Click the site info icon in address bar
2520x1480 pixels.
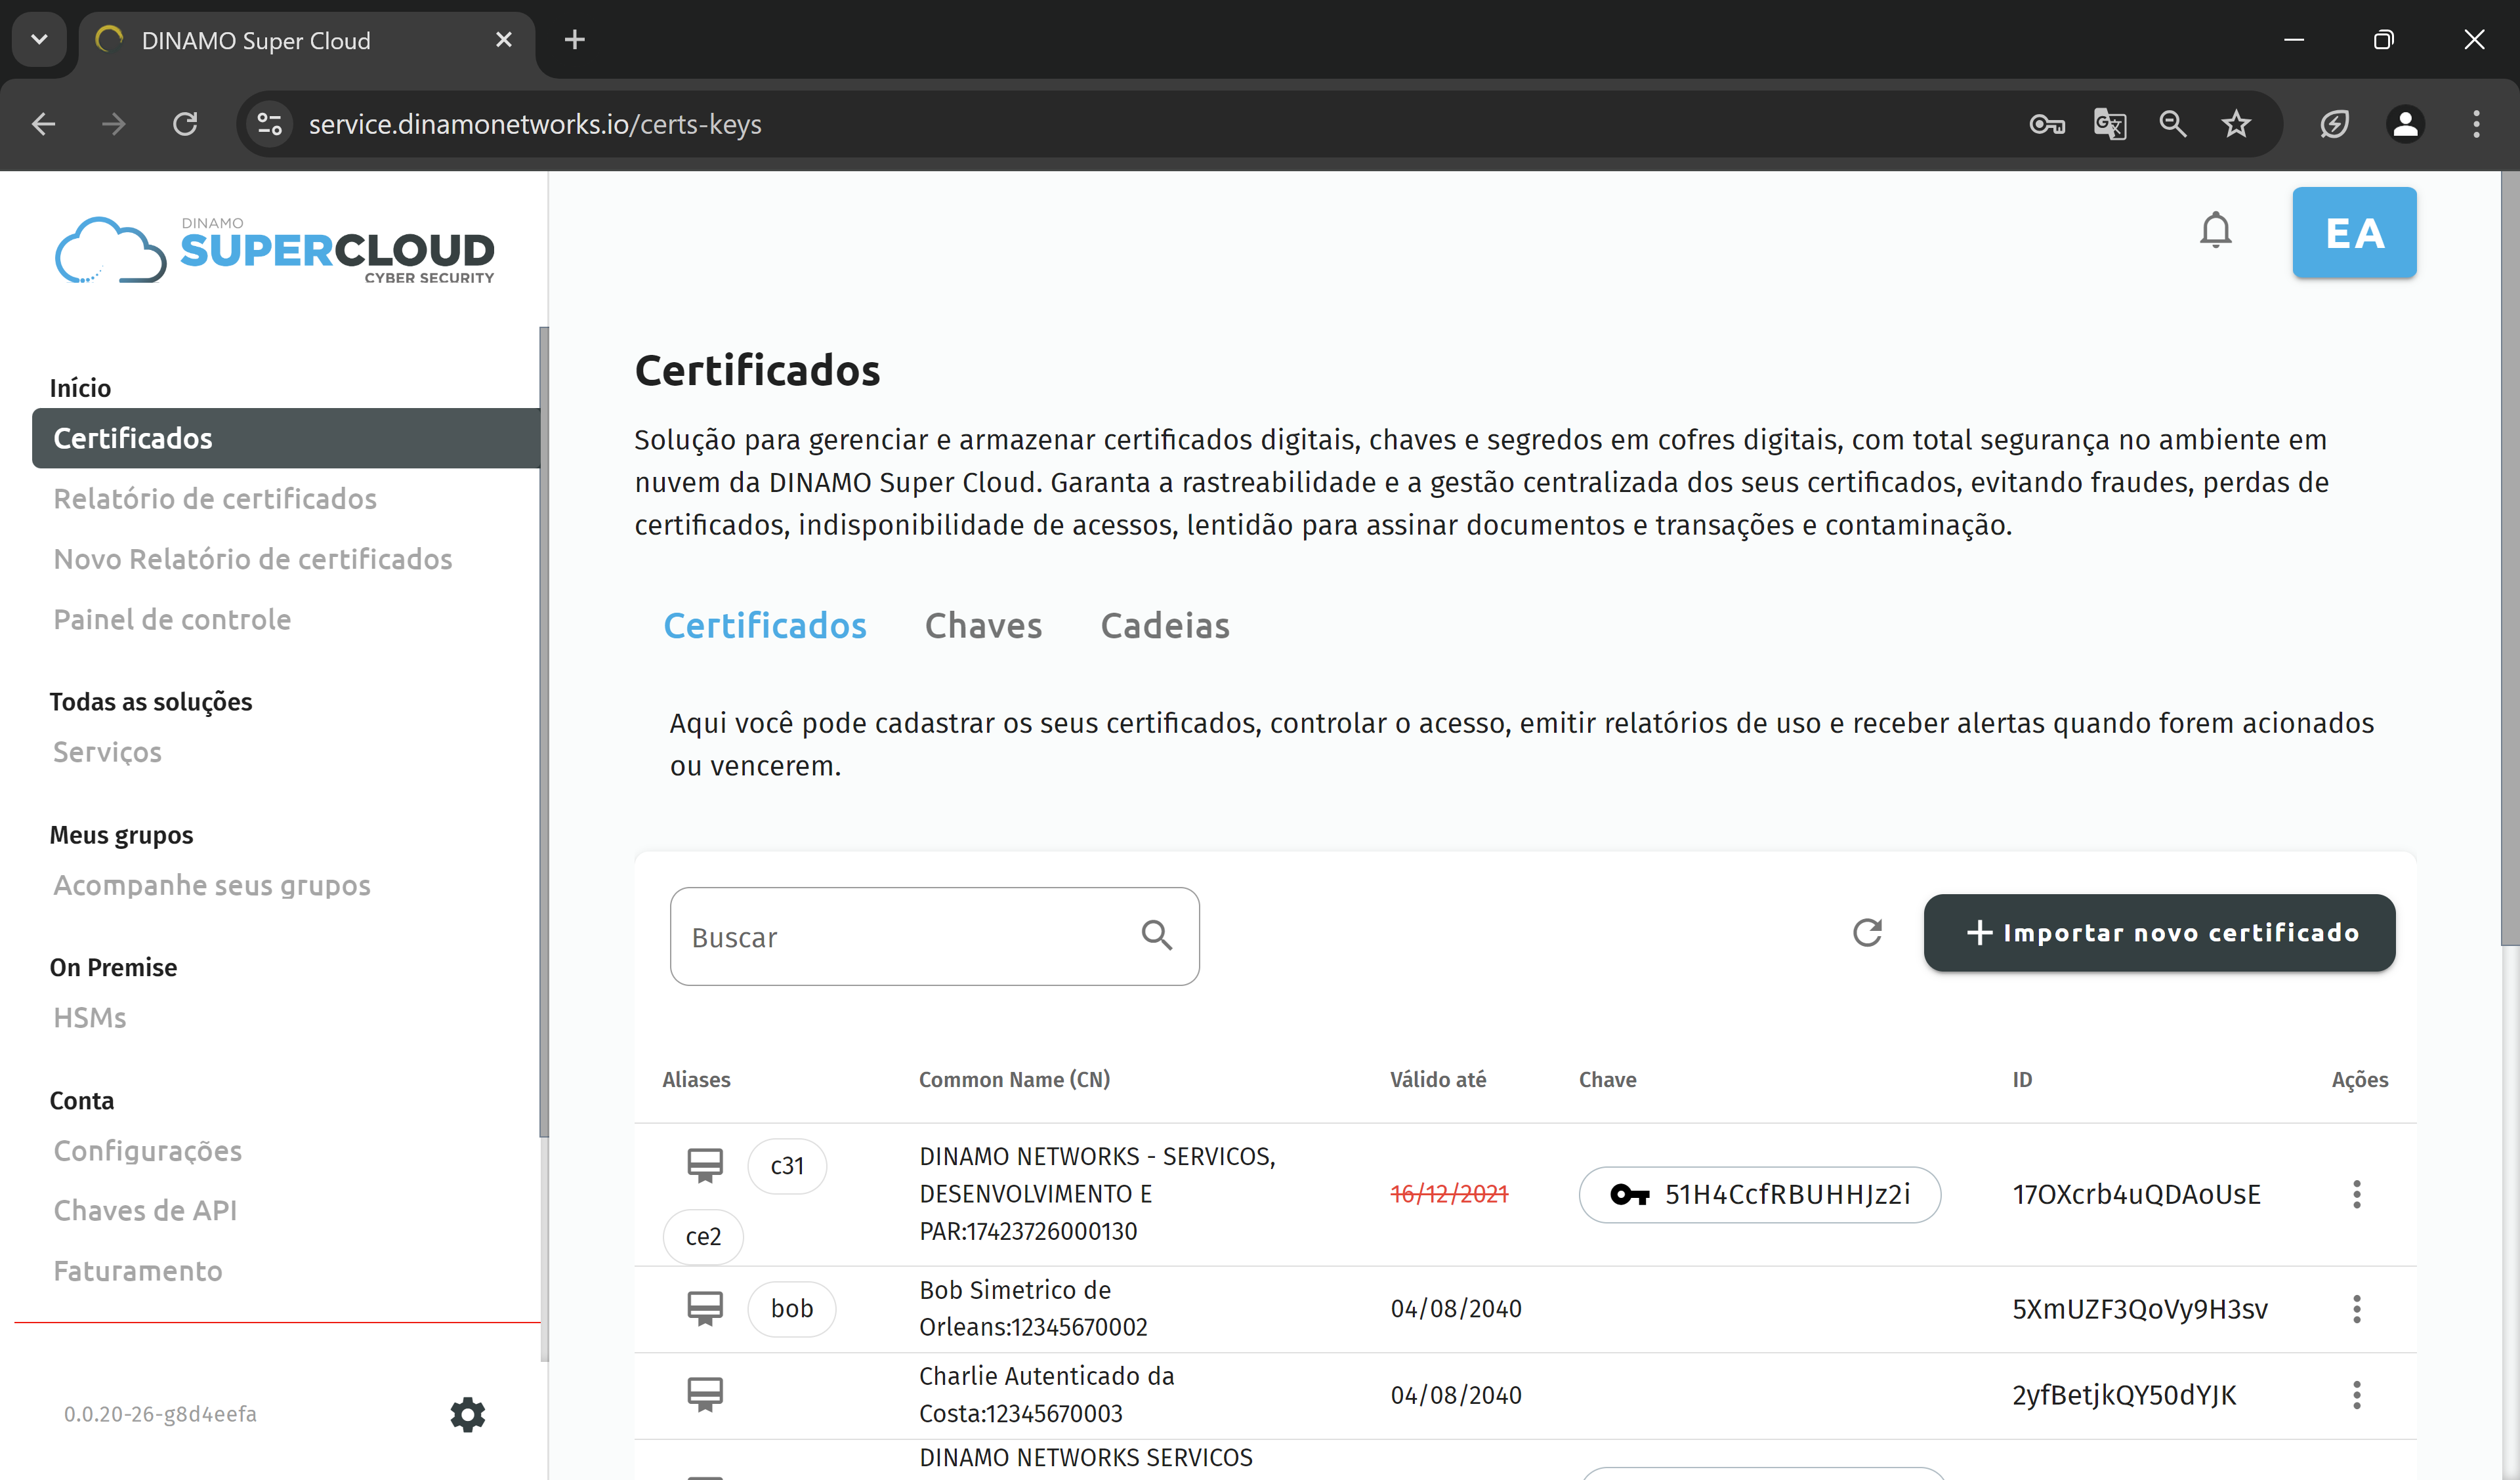click(269, 124)
